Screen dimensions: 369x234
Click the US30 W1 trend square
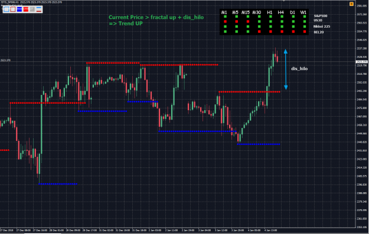[305, 22]
